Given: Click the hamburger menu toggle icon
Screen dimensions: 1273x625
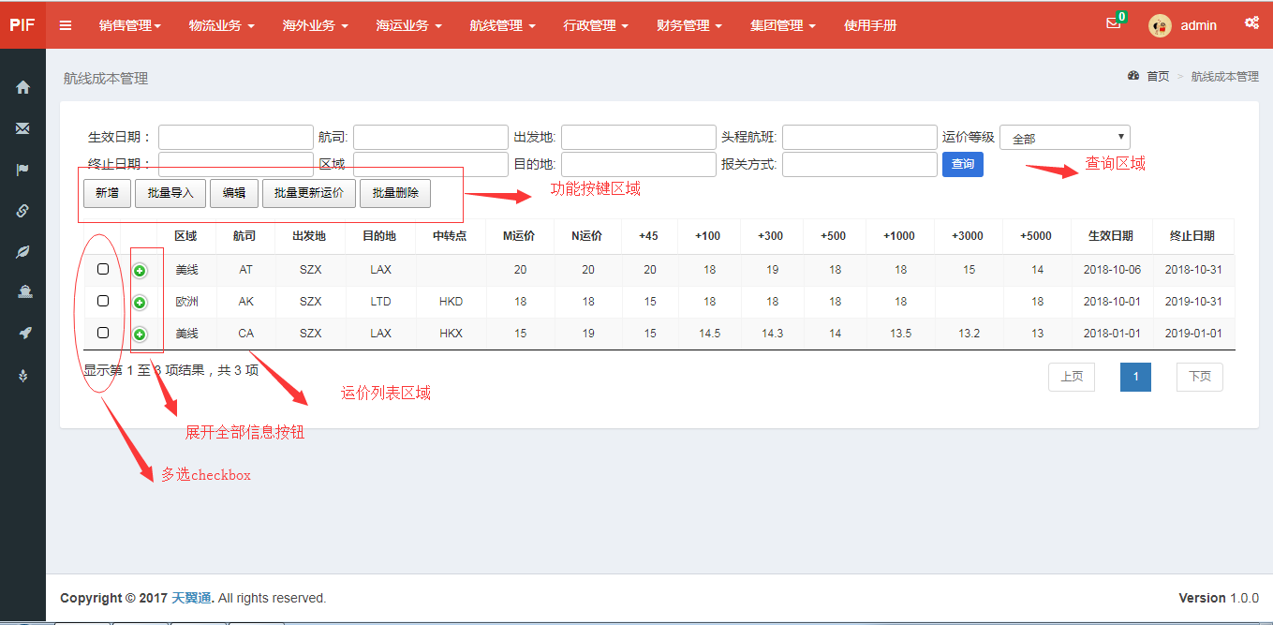Looking at the screenshot, I should [x=66, y=25].
